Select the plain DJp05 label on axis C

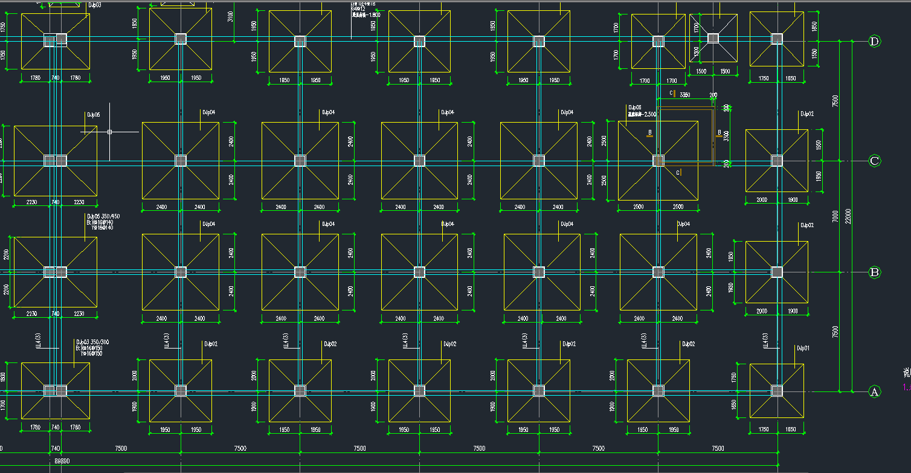point(94,114)
